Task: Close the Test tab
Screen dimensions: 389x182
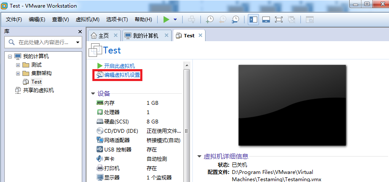Action: (x=200, y=35)
